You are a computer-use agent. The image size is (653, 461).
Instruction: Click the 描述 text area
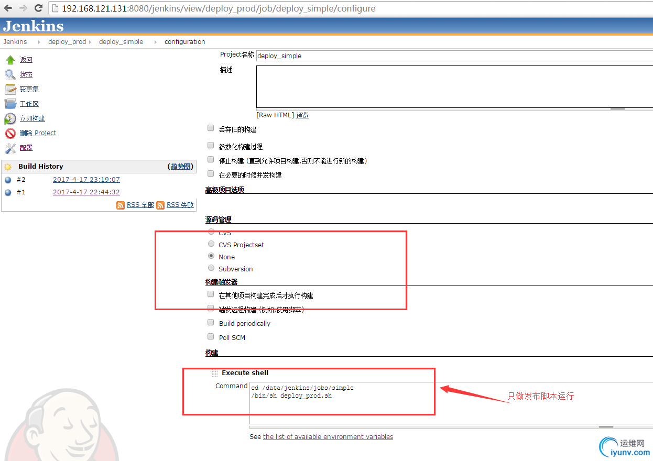pos(454,86)
